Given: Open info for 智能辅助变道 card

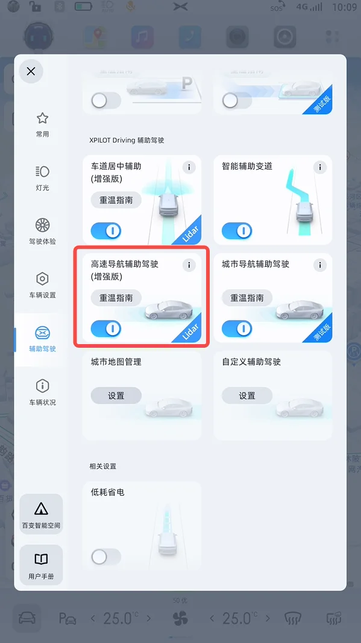Looking at the screenshot, I should pos(319,167).
